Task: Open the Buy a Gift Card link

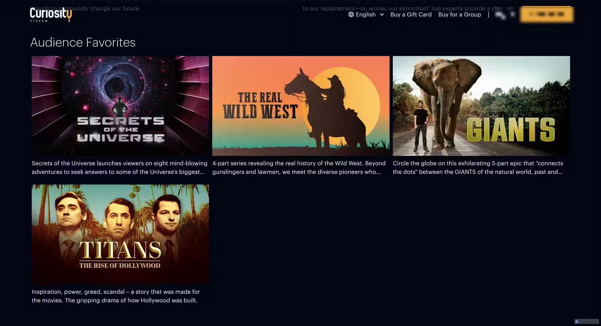Action: [x=411, y=15]
